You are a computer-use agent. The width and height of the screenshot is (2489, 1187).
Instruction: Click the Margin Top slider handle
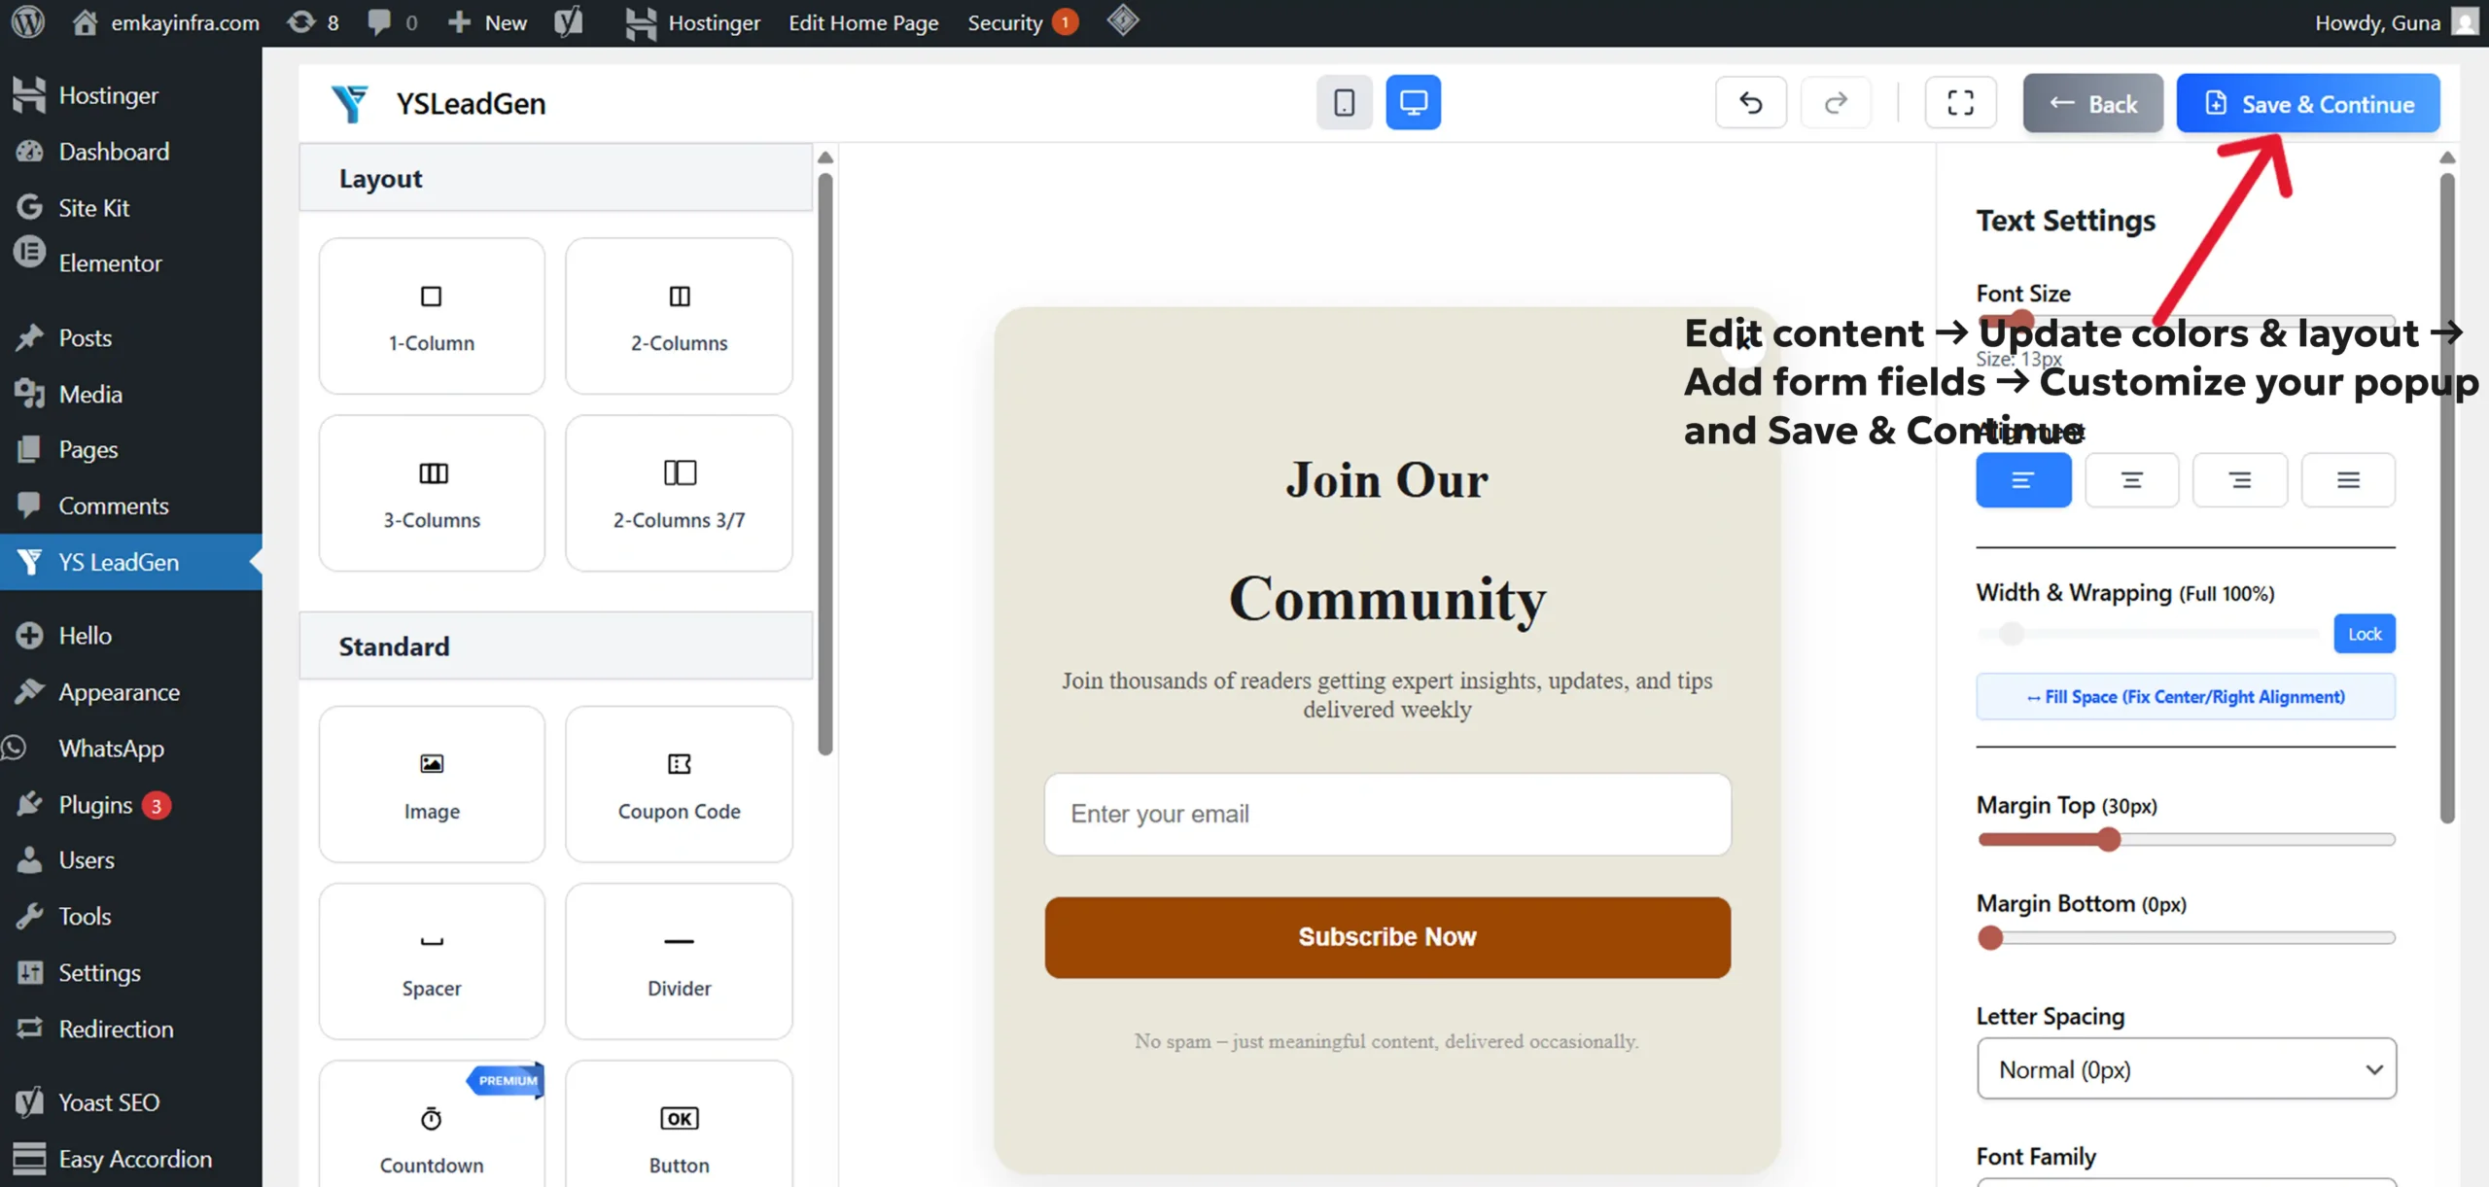(2108, 840)
